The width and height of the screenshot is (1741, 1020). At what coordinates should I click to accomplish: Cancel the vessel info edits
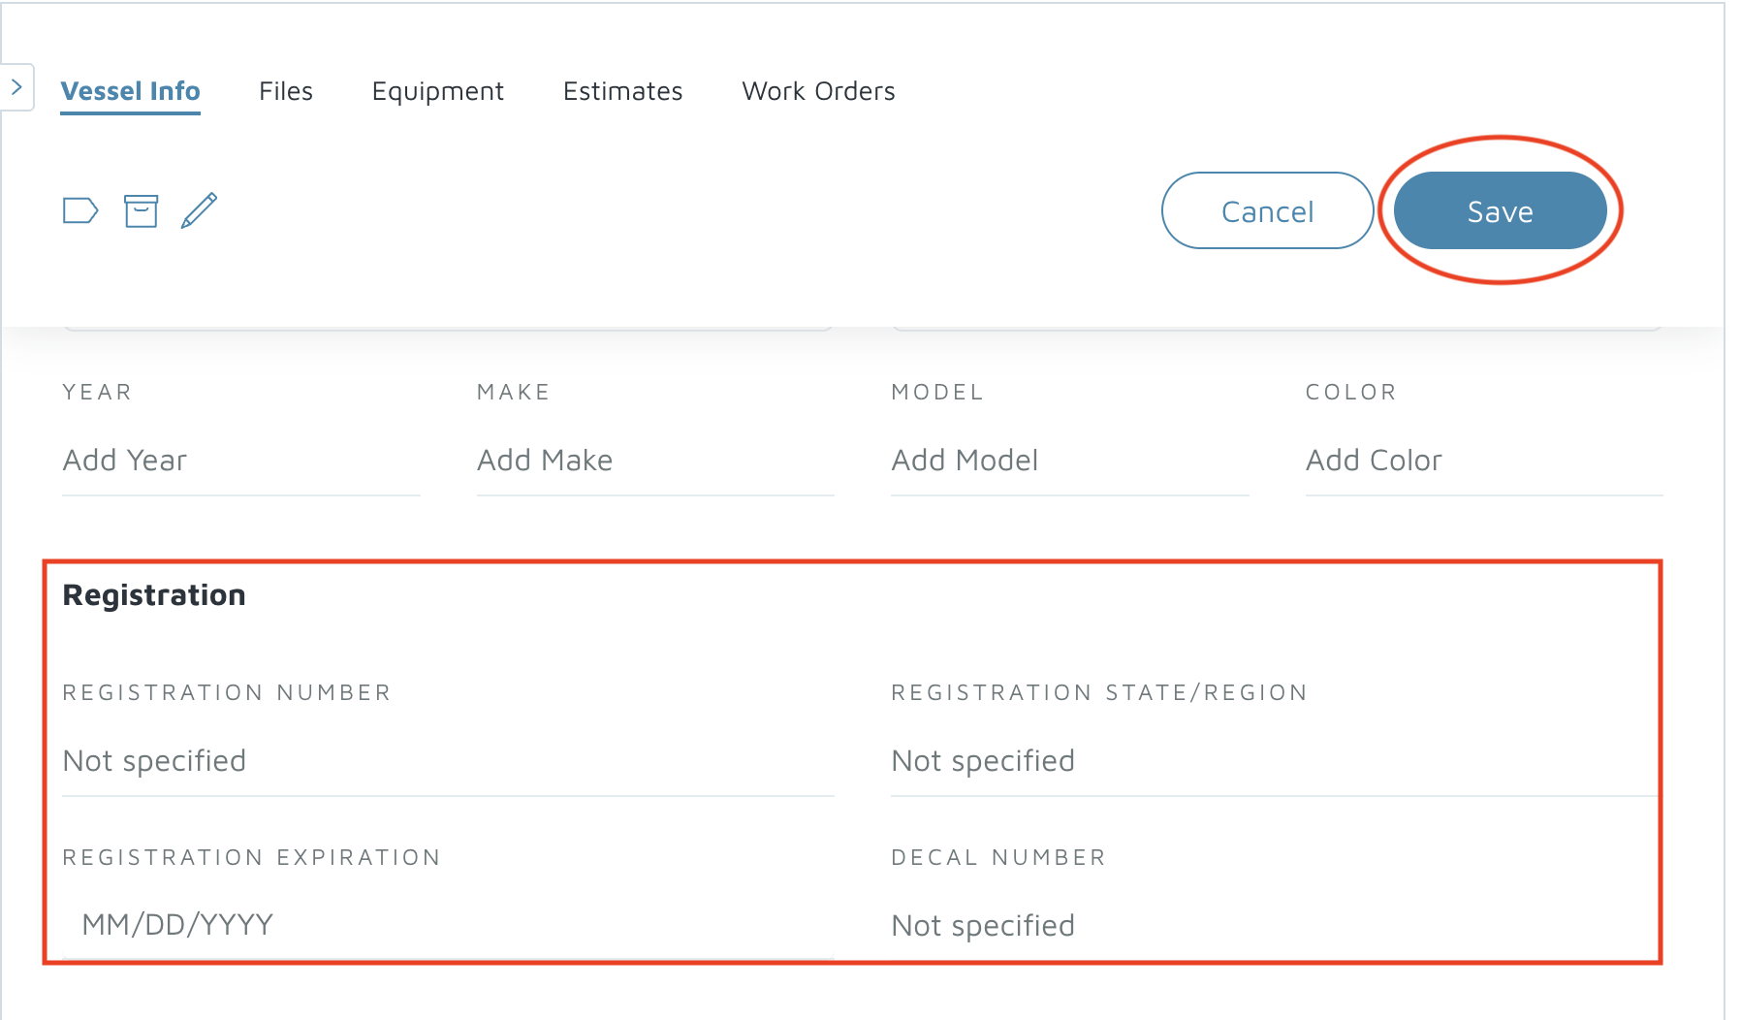click(x=1268, y=210)
